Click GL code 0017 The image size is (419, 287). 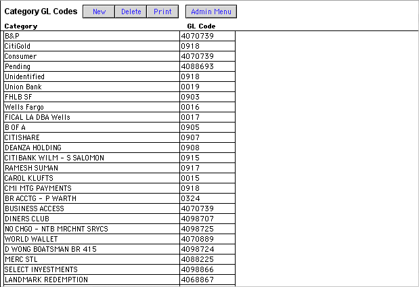tap(208, 117)
